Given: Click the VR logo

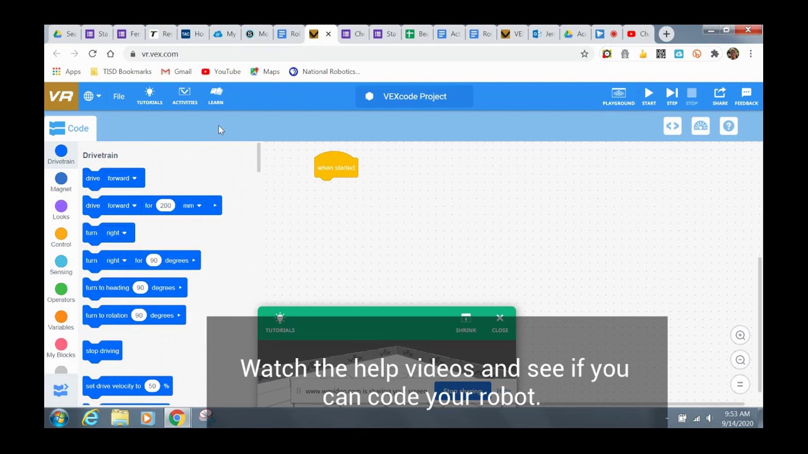Looking at the screenshot, I should (x=61, y=96).
